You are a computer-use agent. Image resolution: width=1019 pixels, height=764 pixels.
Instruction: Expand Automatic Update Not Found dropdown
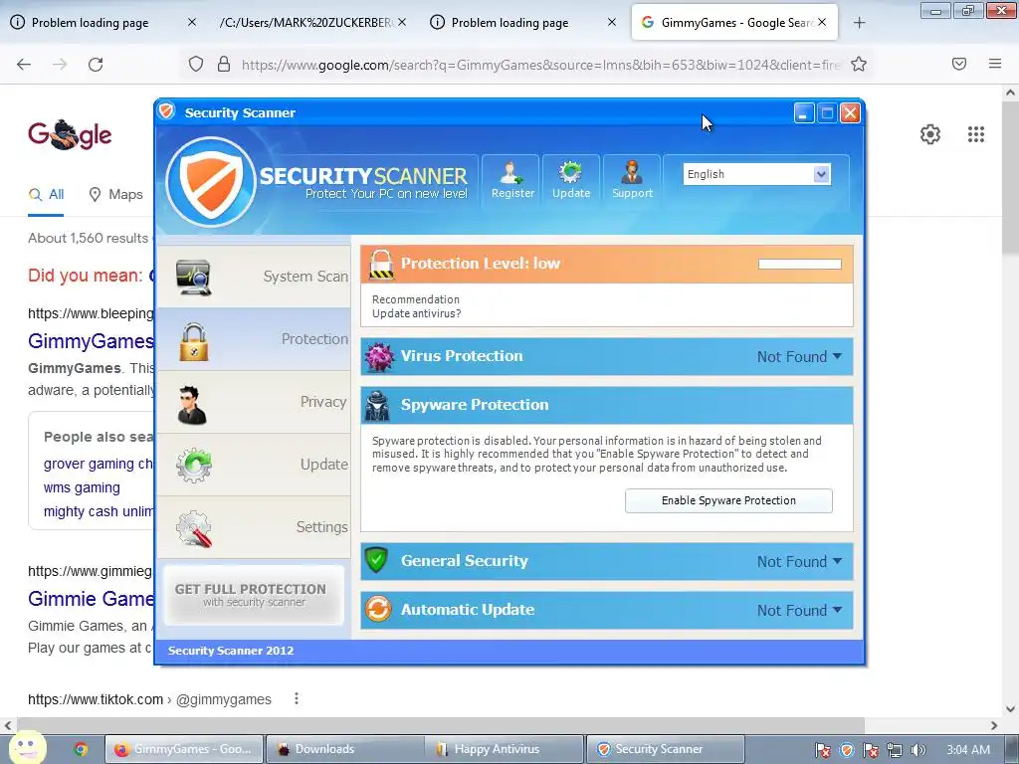799,610
